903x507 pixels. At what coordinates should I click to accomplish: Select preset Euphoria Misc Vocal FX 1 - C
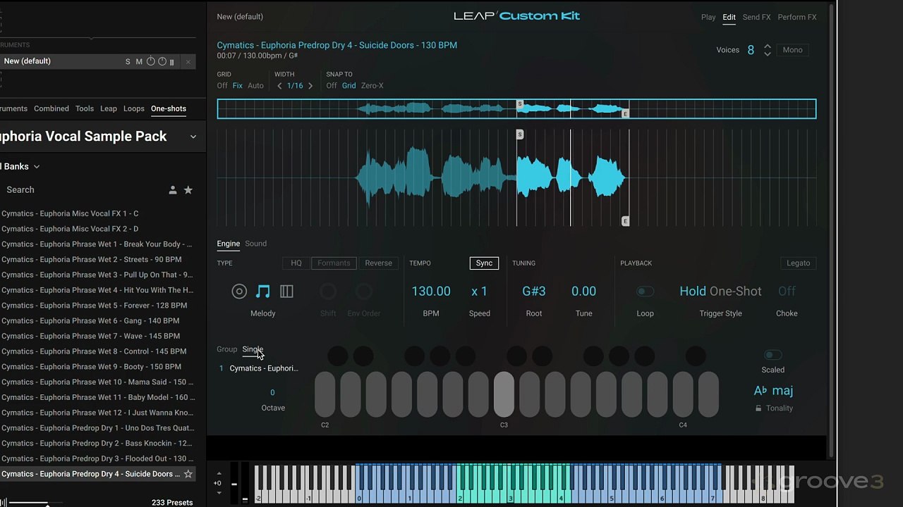point(70,213)
